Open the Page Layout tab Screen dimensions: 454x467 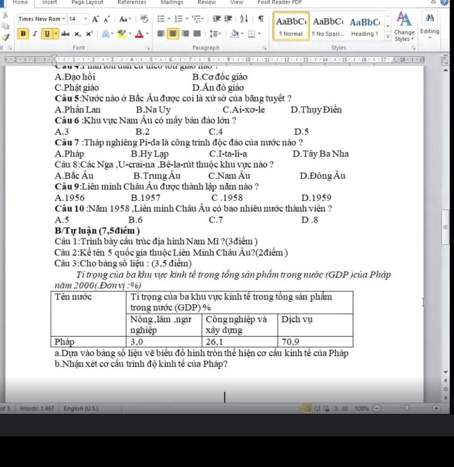87,2
